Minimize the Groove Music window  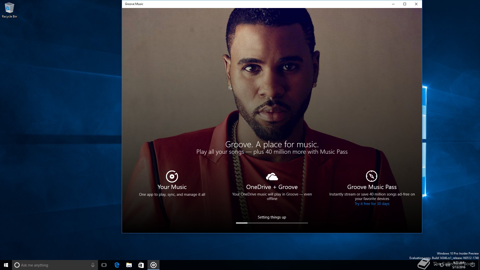point(393,4)
